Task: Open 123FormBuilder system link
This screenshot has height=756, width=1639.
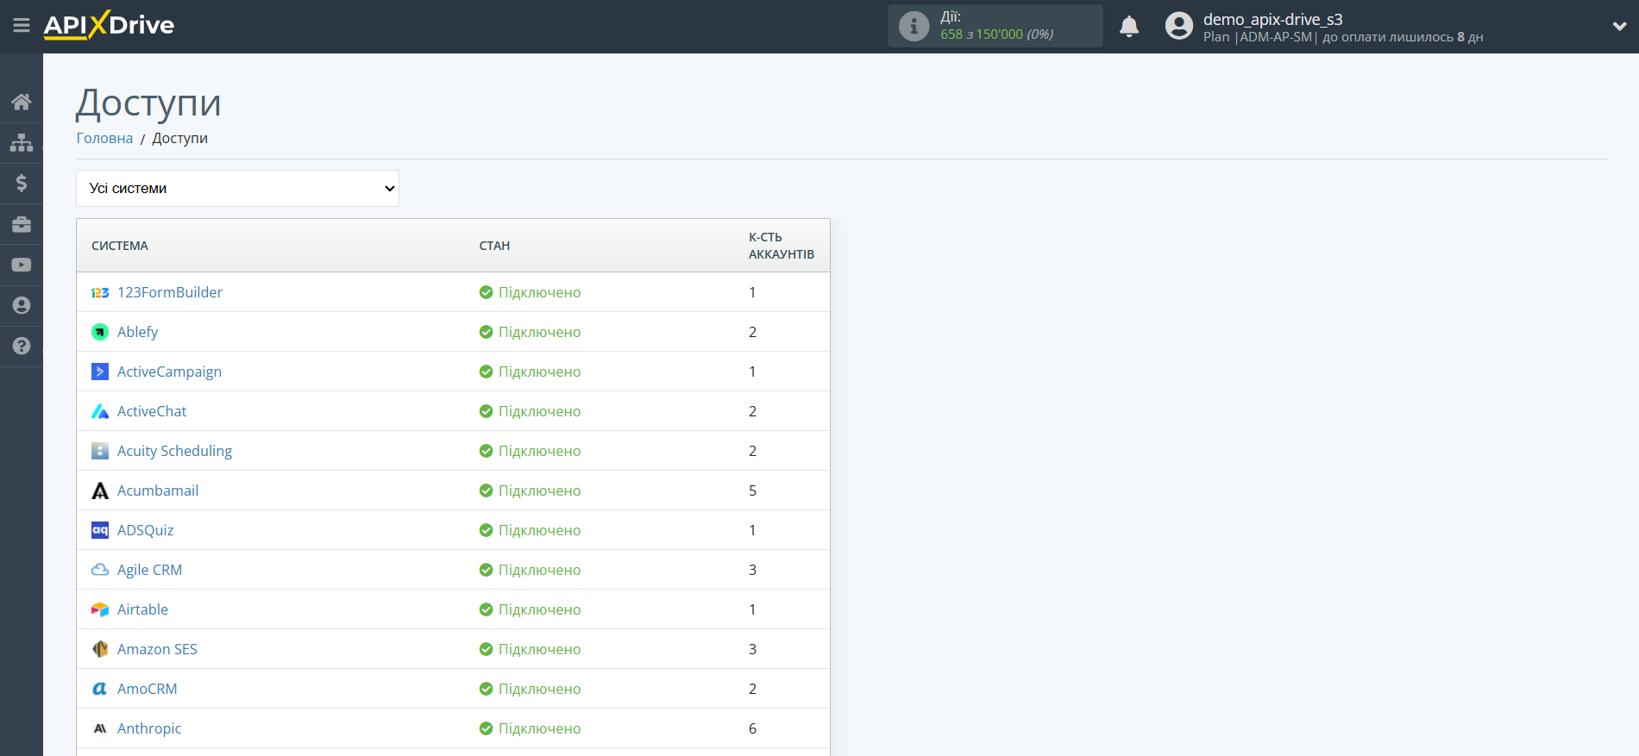Action: click(x=170, y=292)
